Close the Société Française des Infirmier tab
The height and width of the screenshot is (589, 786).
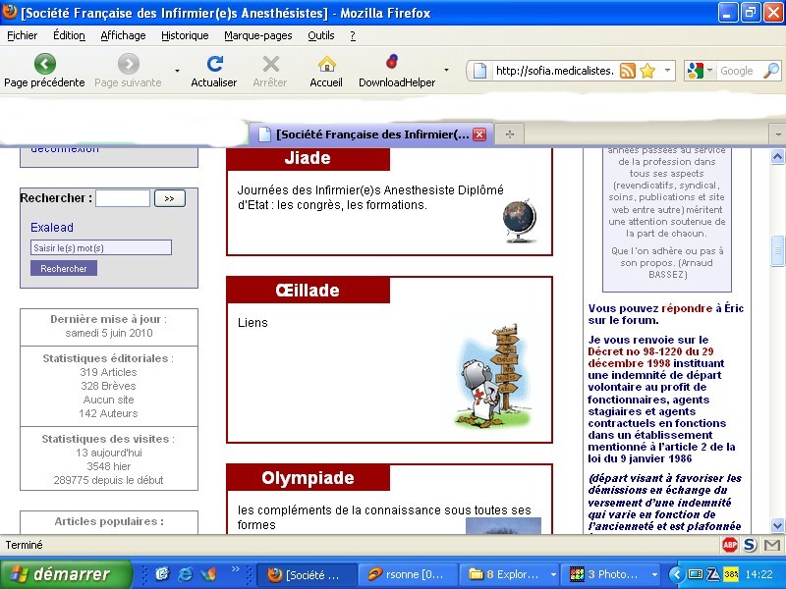coord(479,134)
